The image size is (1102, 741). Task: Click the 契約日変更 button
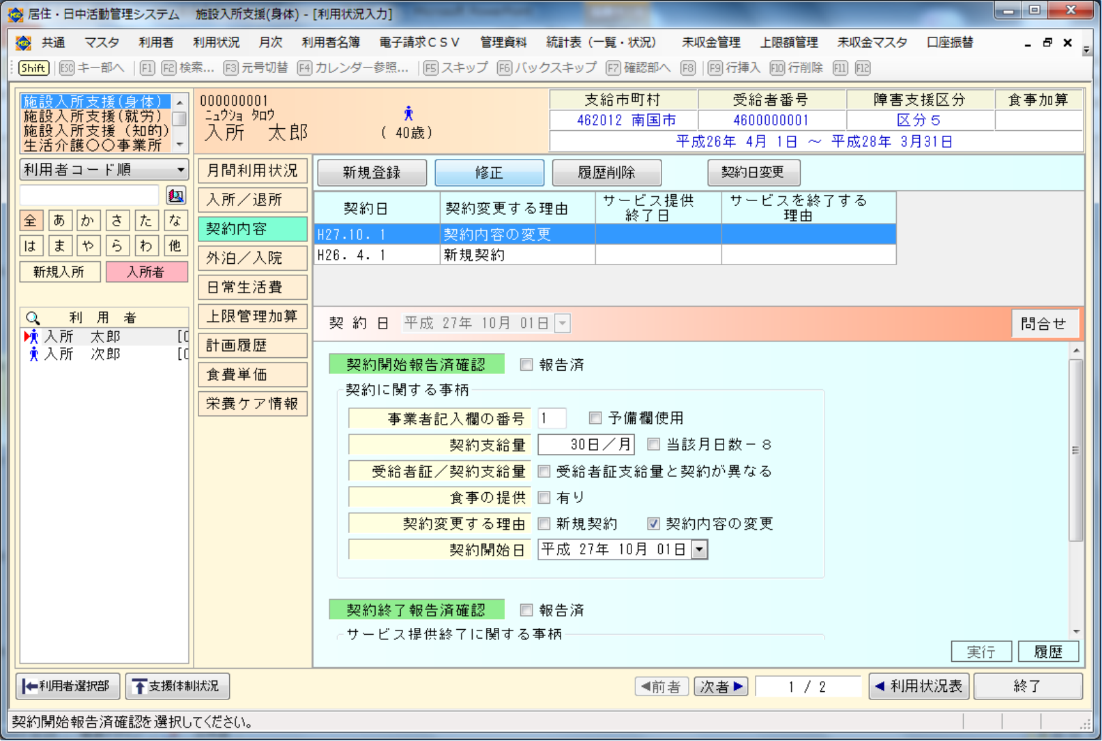753,172
